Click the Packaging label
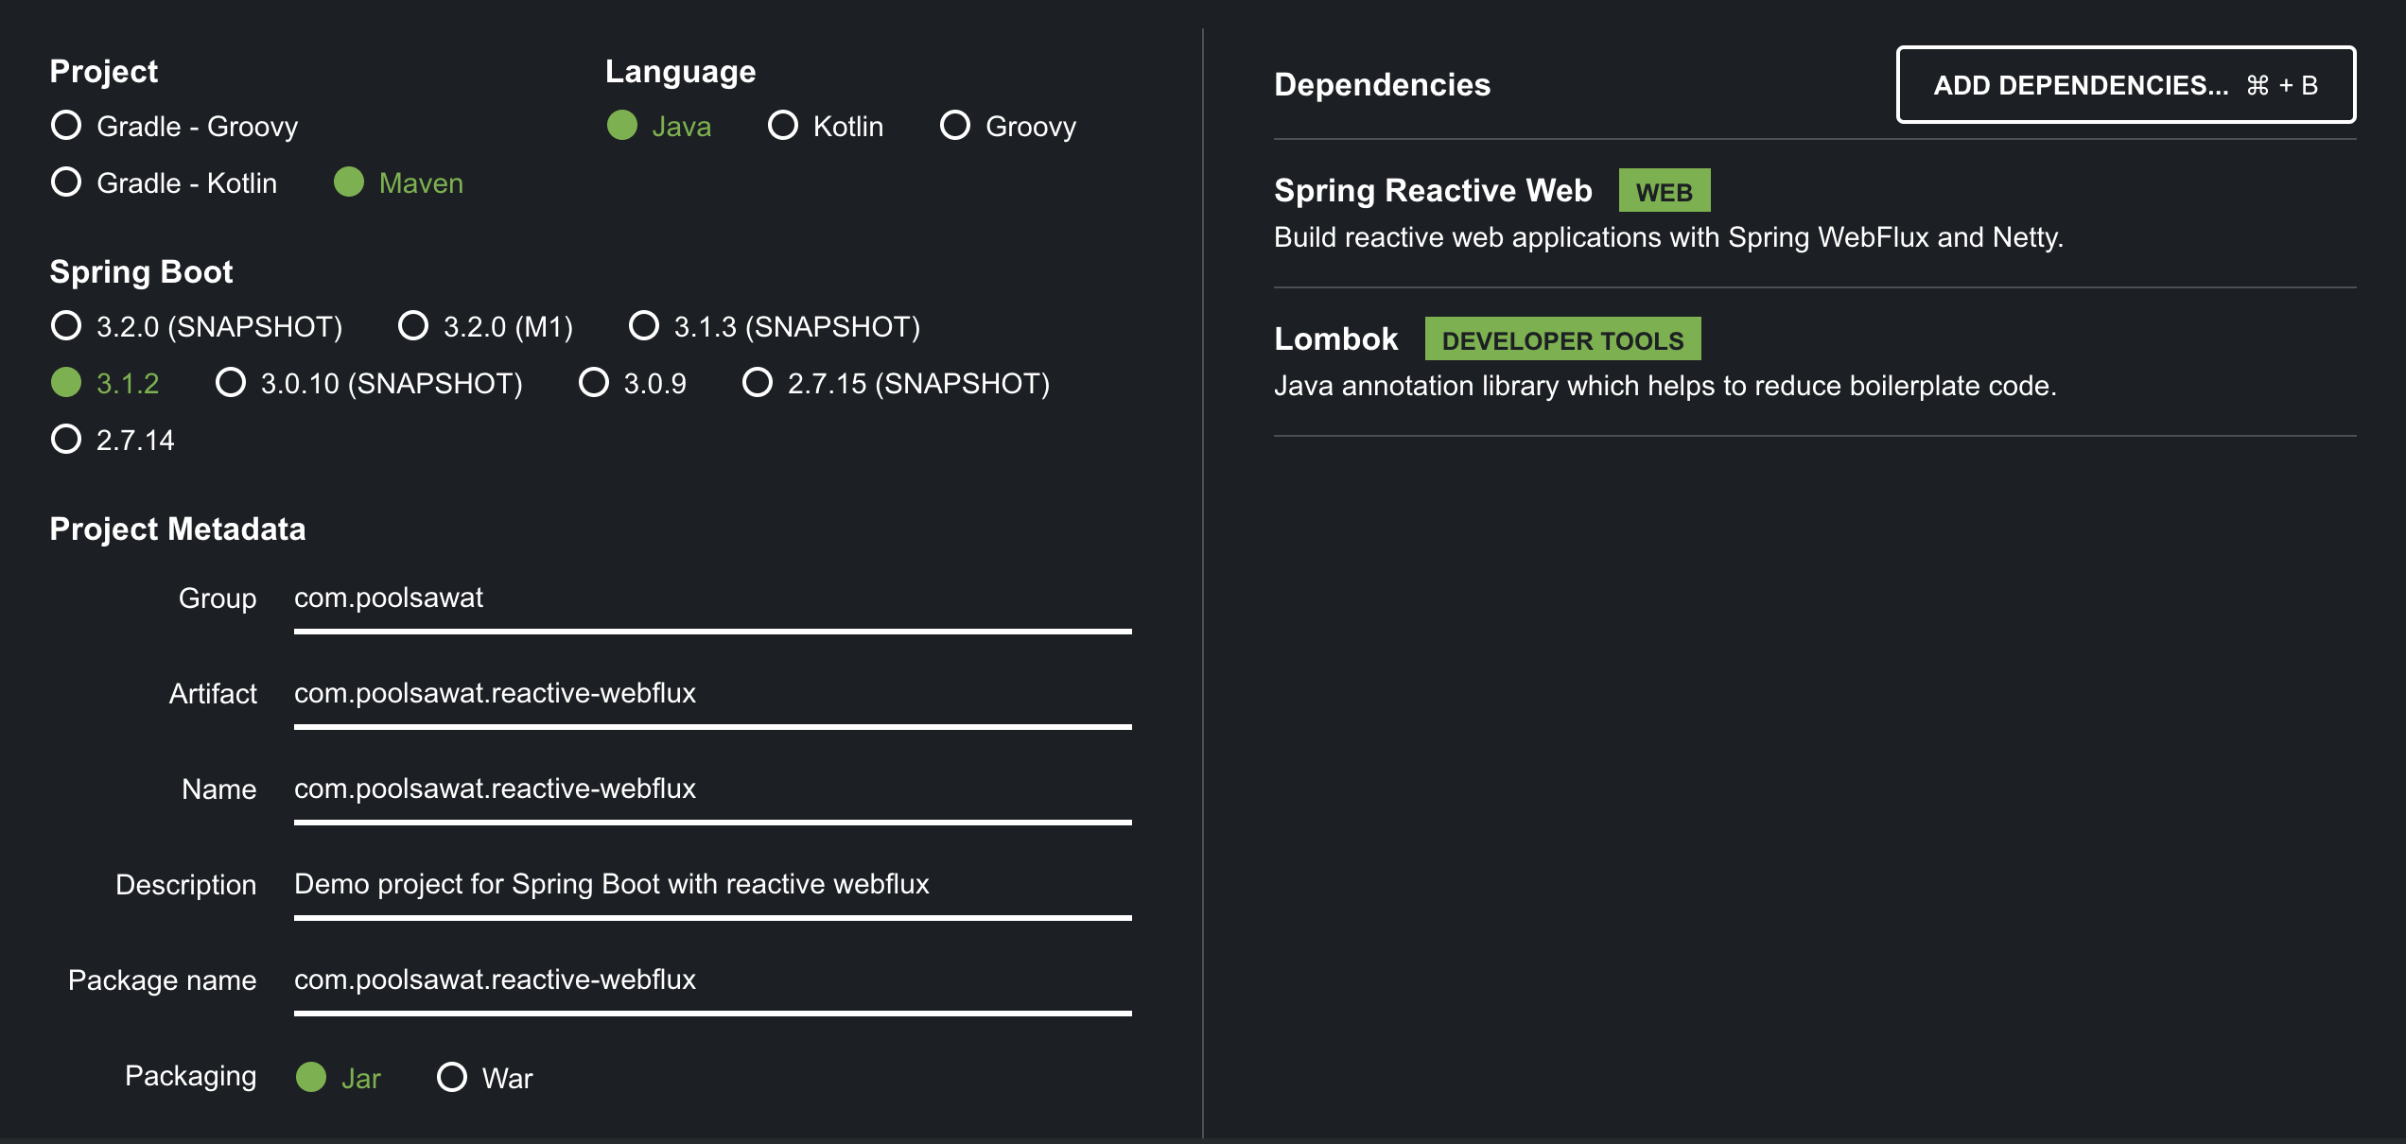This screenshot has height=1144, width=2406. click(190, 1077)
